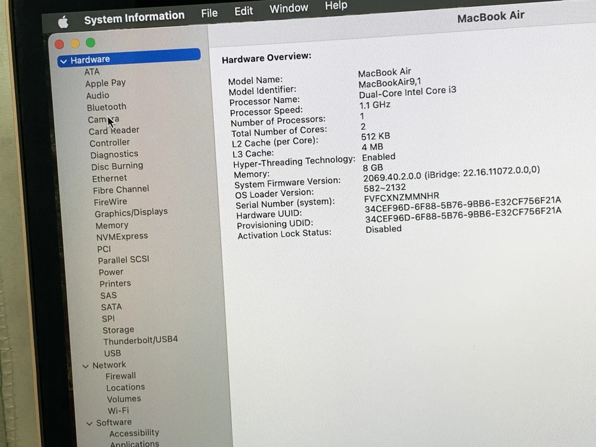Click the red close window button
This screenshot has height=447, width=596.
pos(59,44)
